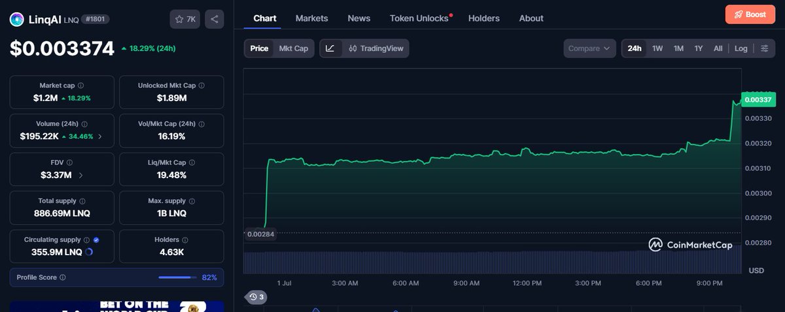Click Vol/Mkt Cap info icon
The height and width of the screenshot is (312, 785).
[x=200, y=124]
